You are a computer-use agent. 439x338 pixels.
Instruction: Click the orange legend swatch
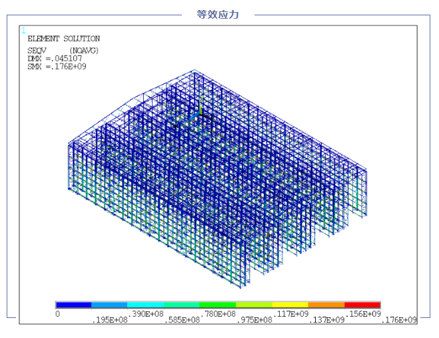point(326,305)
